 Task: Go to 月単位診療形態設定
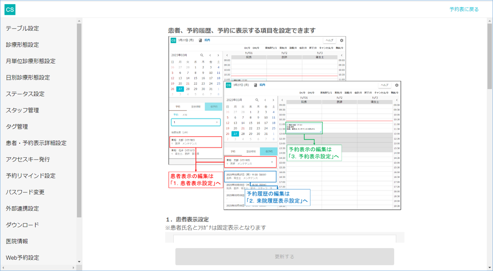(x=30, y=61)
